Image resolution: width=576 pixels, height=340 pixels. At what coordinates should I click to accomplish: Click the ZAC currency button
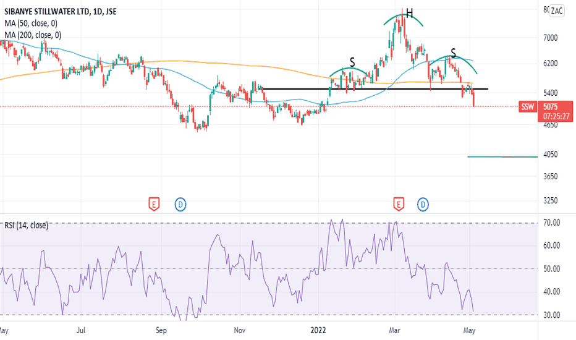tap(556, 11)
